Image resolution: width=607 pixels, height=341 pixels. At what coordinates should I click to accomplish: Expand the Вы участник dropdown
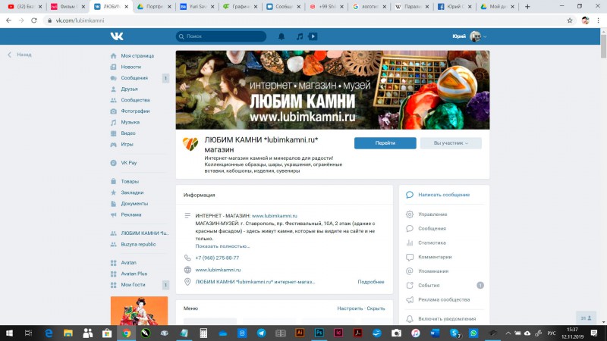(451, 143)
